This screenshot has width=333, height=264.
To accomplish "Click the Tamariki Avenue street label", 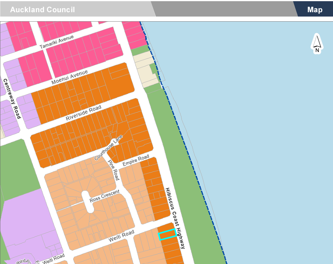I will tap(57, 42).
